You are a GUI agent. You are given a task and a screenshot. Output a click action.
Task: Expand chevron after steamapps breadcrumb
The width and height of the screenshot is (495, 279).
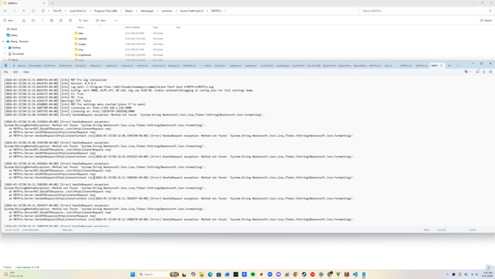click(x=157, y=11)
